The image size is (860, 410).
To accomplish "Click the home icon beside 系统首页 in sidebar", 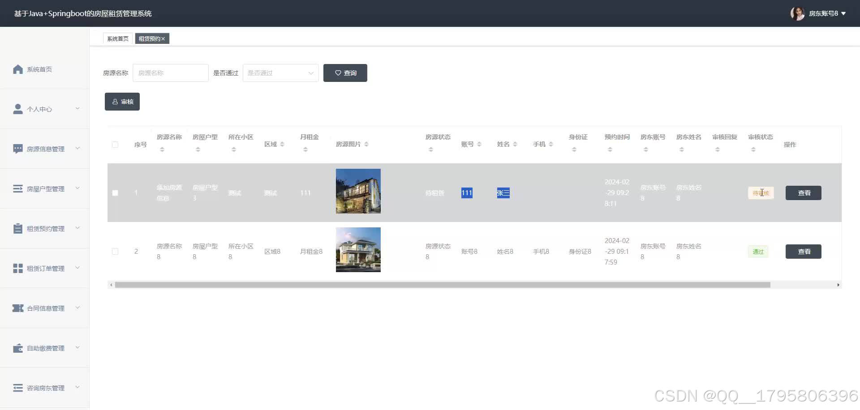I will tap(18, 69).
